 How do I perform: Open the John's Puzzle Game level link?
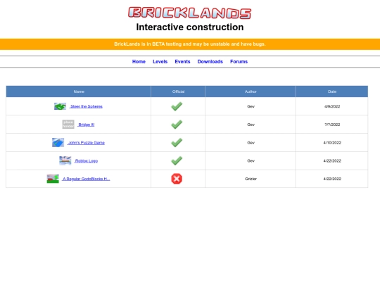click(x=86, y=143)
